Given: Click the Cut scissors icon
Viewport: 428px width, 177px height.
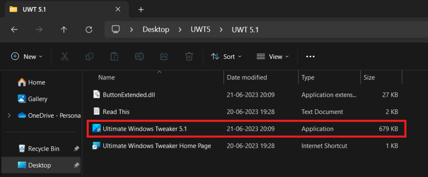Looking at the screenshot, I should pos(64,56).
